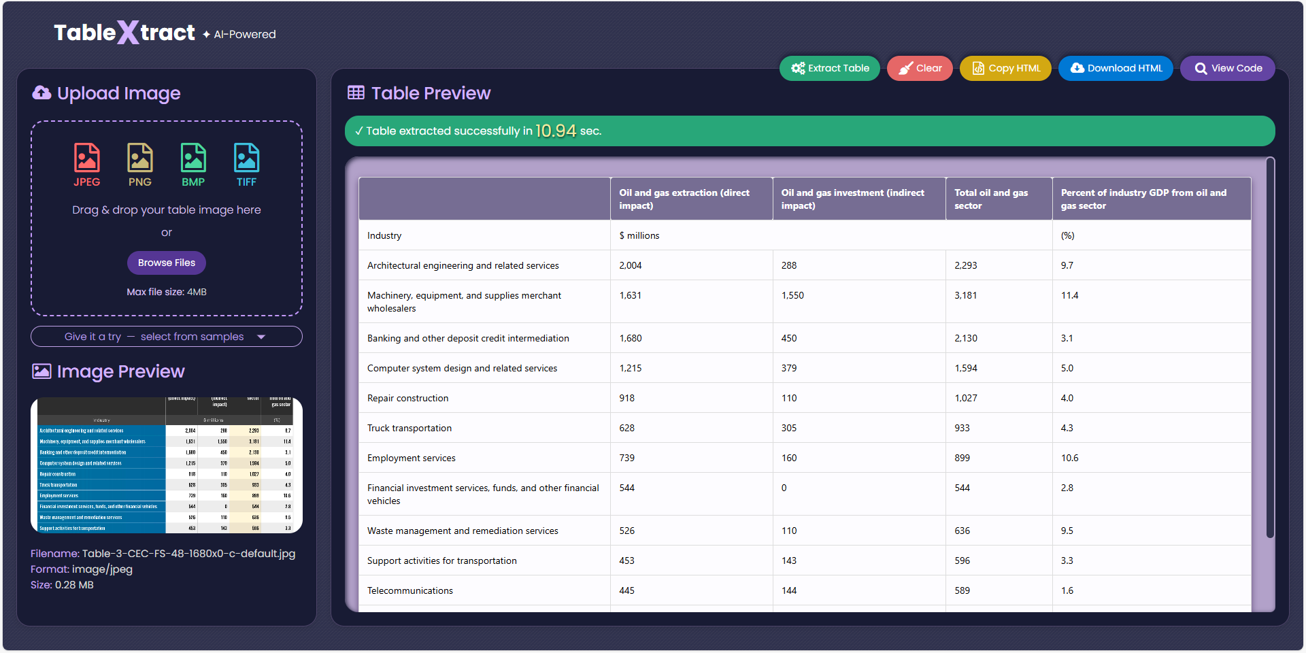The image size is (1306, 653).
Task: Click the TIFF file format icon
Action: coord(246,158)
